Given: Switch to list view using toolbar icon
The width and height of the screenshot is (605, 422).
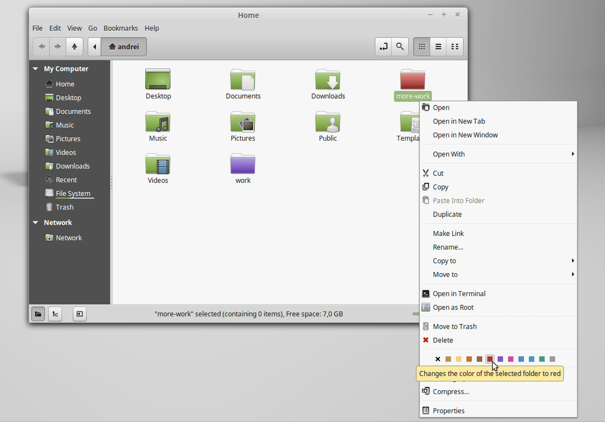Looking at the screenshot, I should tap(438, 47).
